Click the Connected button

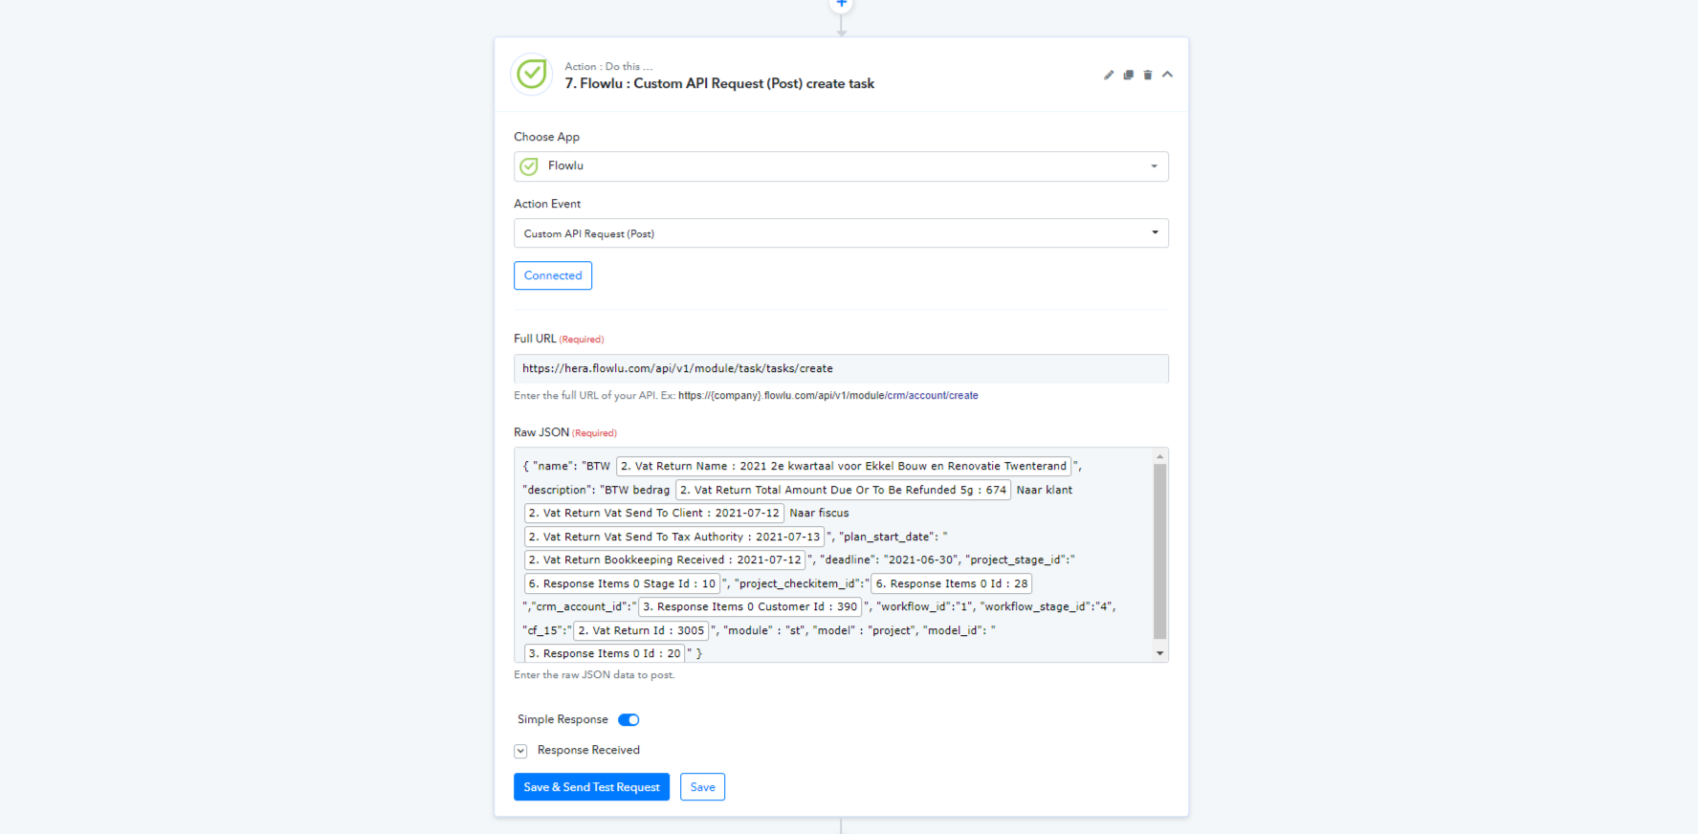pyautogui.click(x=553, y=275)
